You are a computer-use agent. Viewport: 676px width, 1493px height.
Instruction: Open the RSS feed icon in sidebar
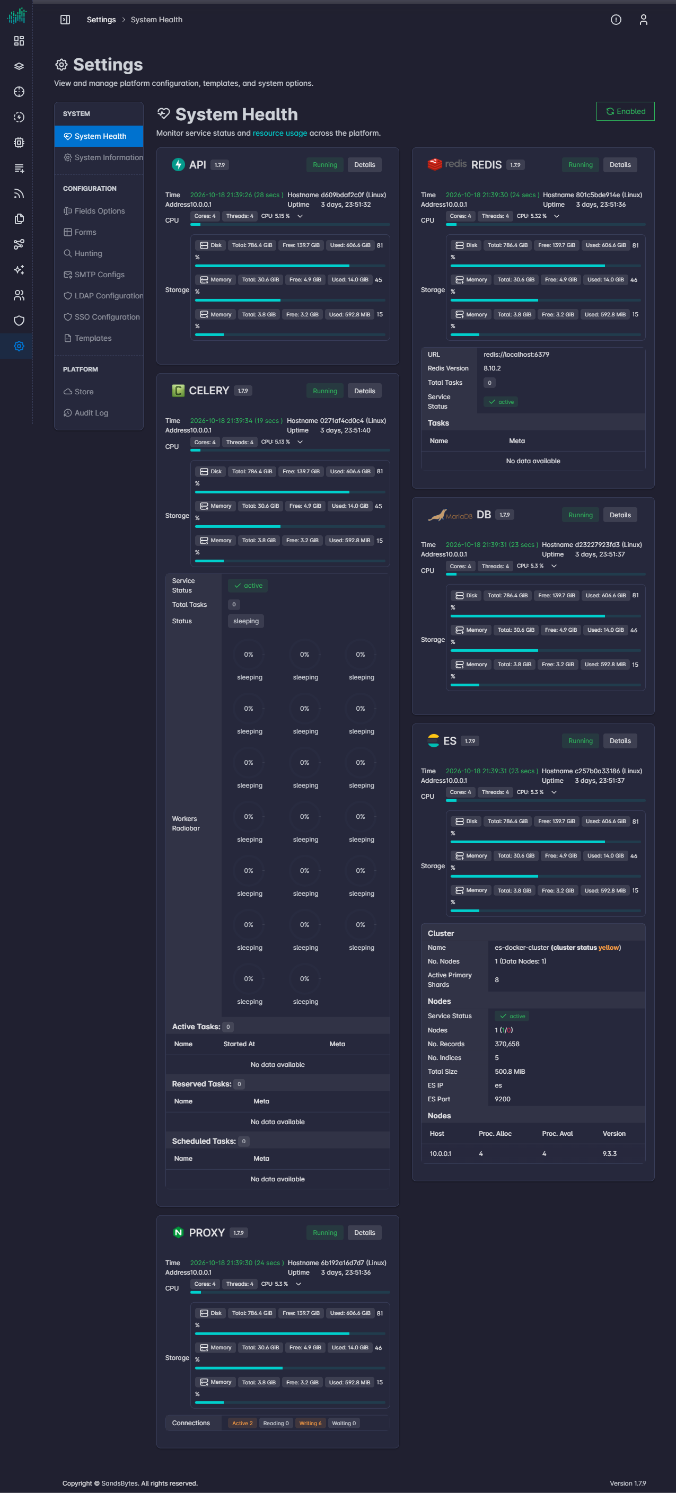click(19, 193)
